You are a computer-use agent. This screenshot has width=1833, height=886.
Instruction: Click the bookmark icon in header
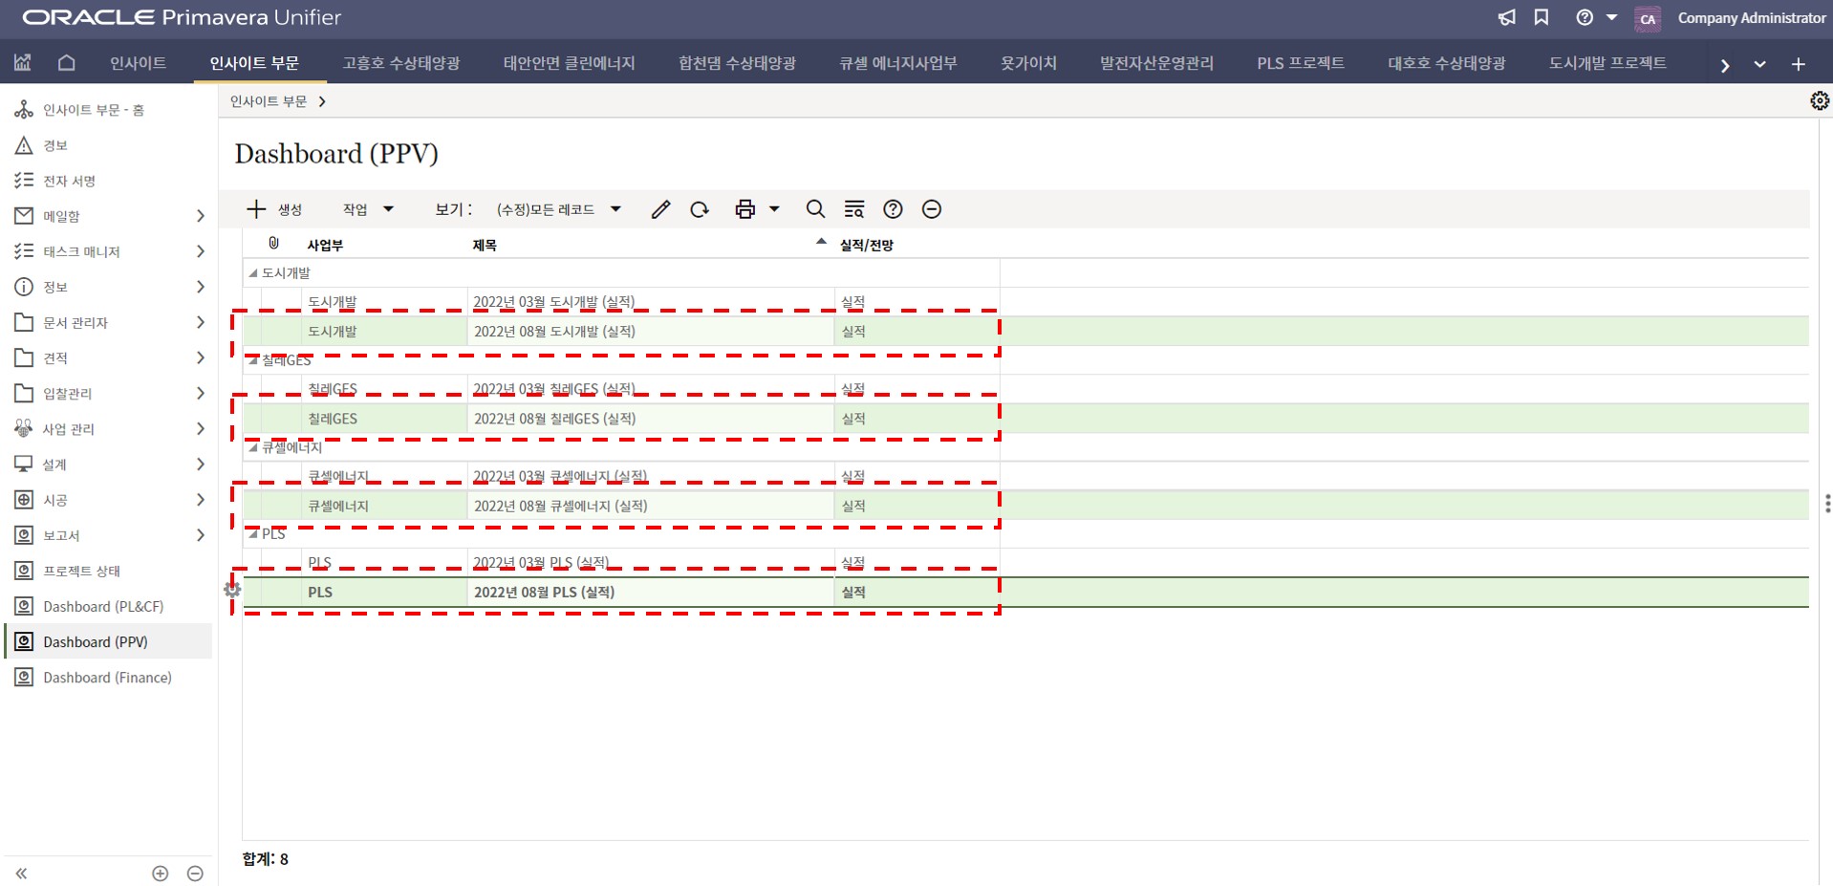[x=1542, y=18]
